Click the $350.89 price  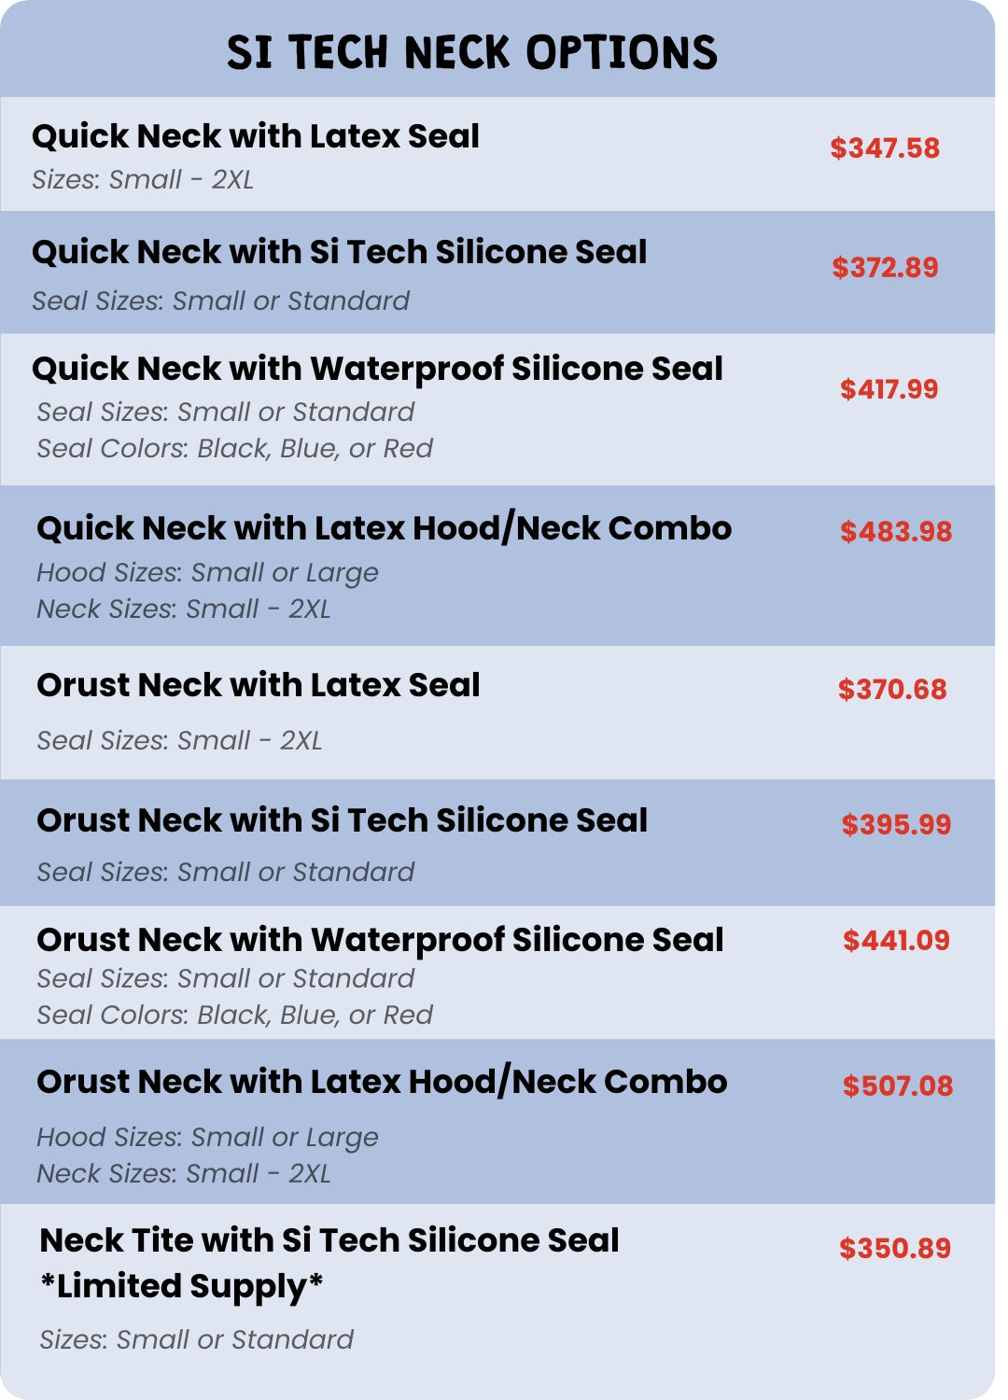coord(894,1249)
